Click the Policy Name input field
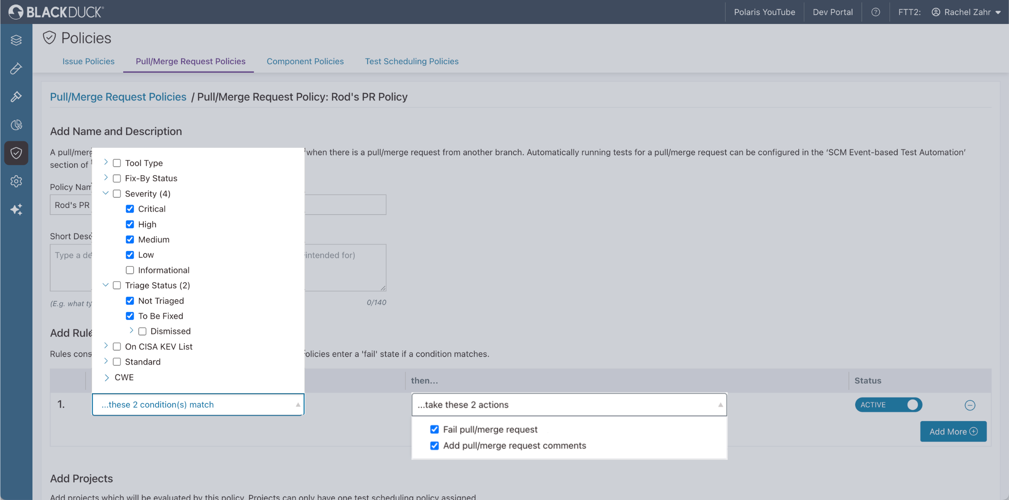This screenshot has height=500, width=1009. [x=218, y=205]
